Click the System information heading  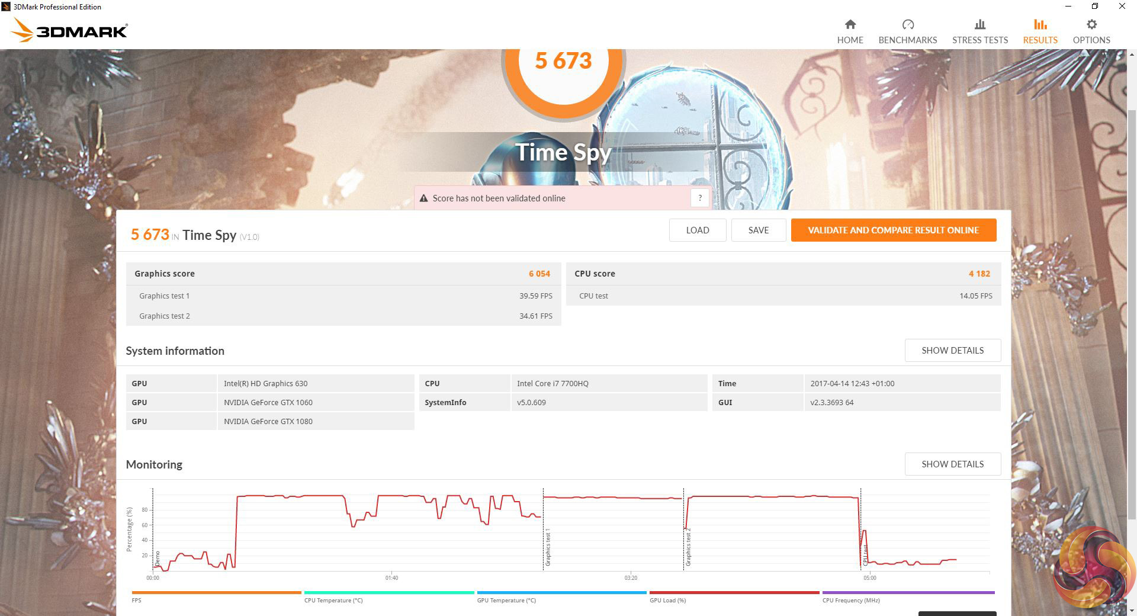[175, 351]
